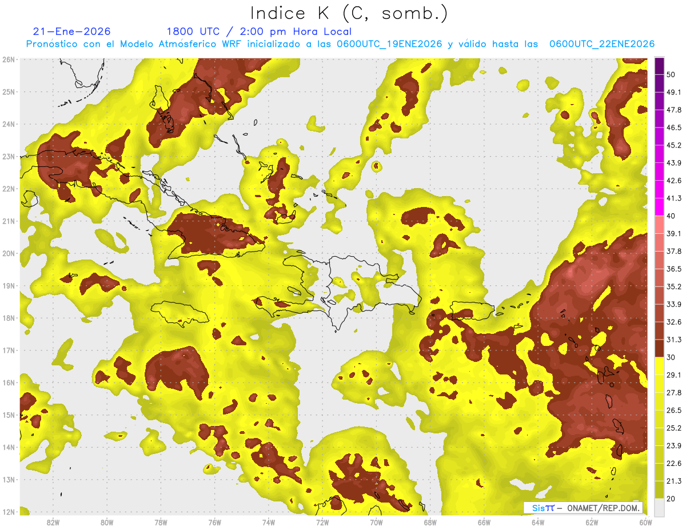Screen dimensions: 686x530
Task: Click the 15N latitude label
Action: click(9, 415)
